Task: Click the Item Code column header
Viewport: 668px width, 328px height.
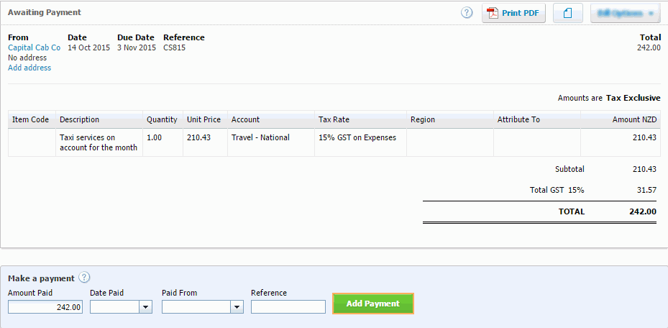Action: 31,119
